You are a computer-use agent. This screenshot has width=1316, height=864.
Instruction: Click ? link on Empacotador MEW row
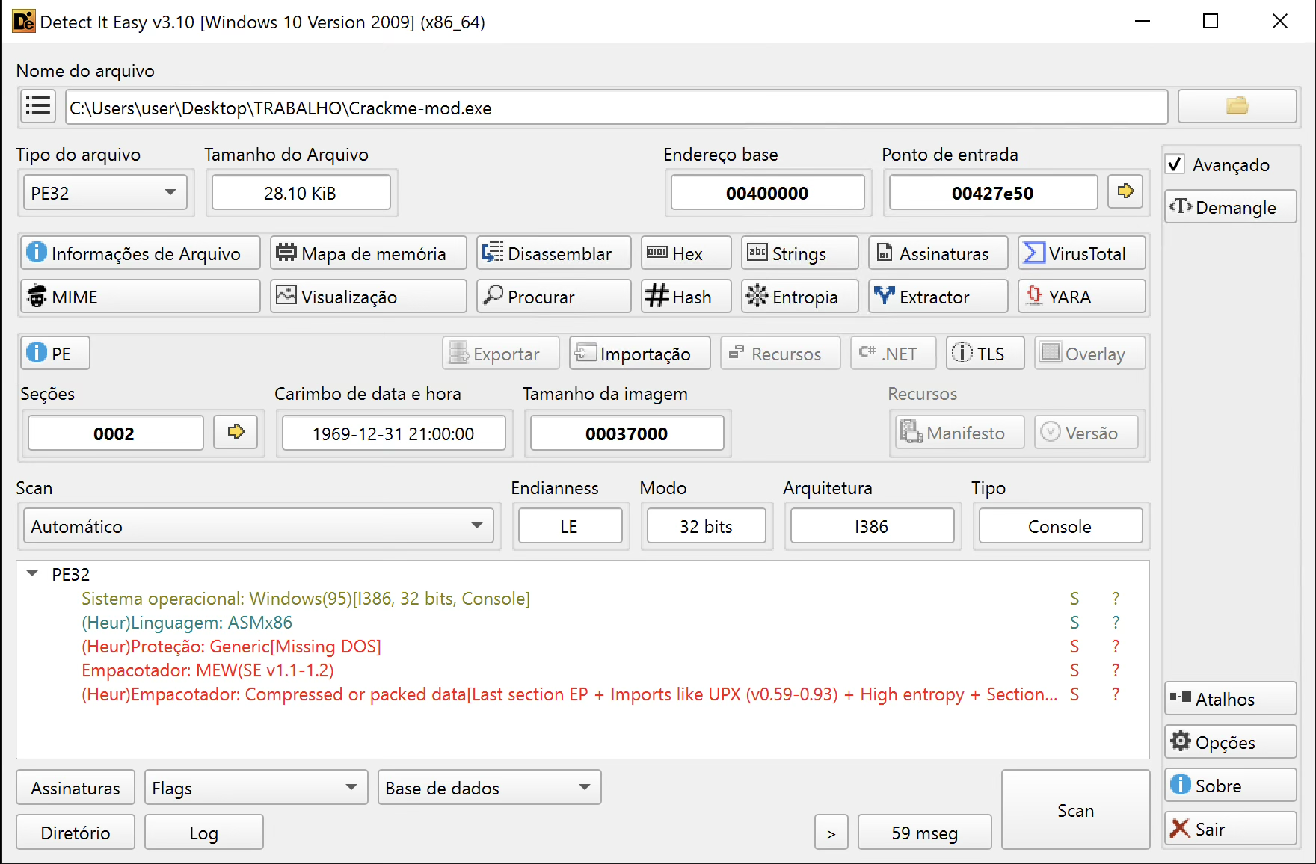1116,670
